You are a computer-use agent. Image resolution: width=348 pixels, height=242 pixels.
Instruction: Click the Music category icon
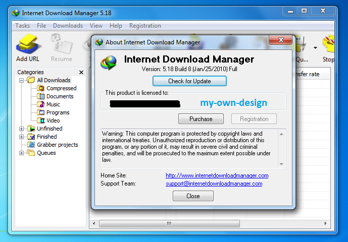pyautogui.click(x=40, y=104)
